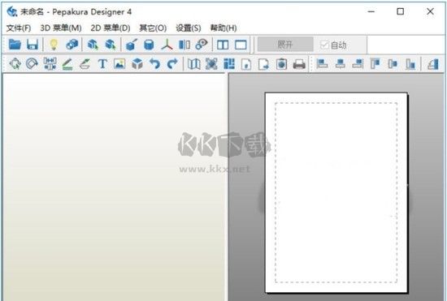Minimize the Pepakura Designer window

pyautogui.click(x=371, y=11)
